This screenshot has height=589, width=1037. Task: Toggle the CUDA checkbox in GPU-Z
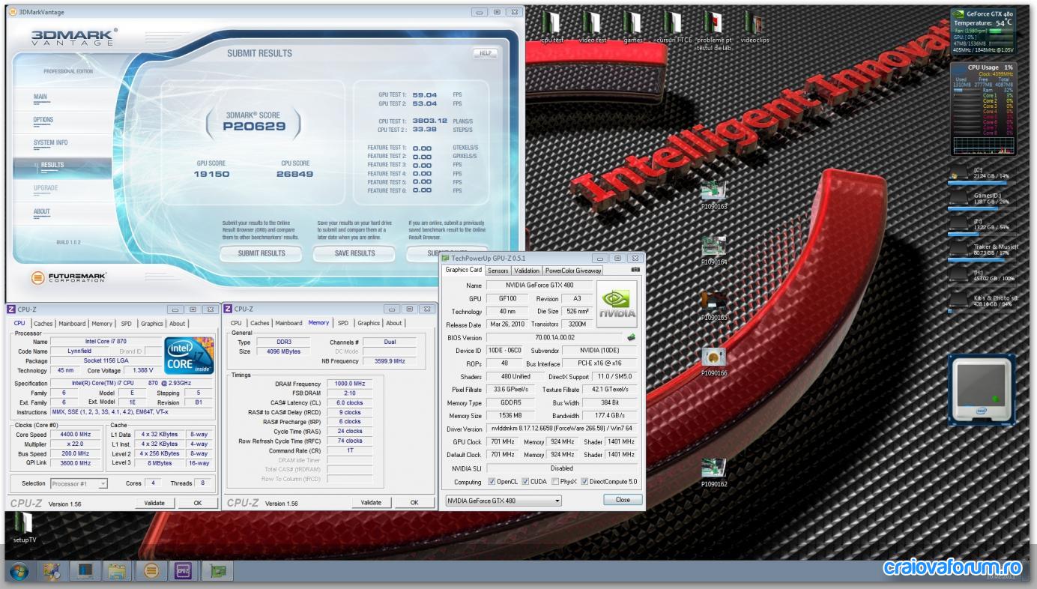tap(526, 482)
